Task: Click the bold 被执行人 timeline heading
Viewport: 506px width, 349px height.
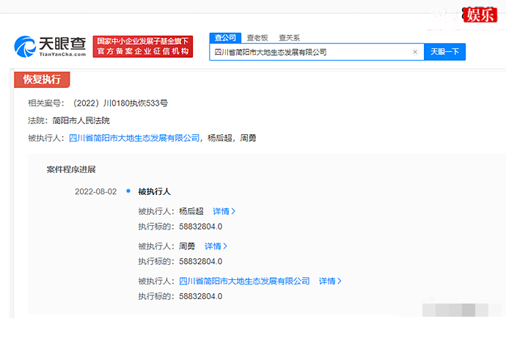Action: 154,191
